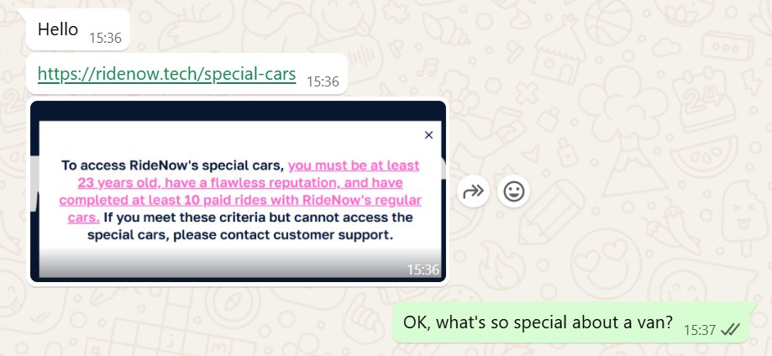The height and width of the screenshot is (356, 772).
Task: Click the pencil doodle right of reaction button
Action: 550,212
